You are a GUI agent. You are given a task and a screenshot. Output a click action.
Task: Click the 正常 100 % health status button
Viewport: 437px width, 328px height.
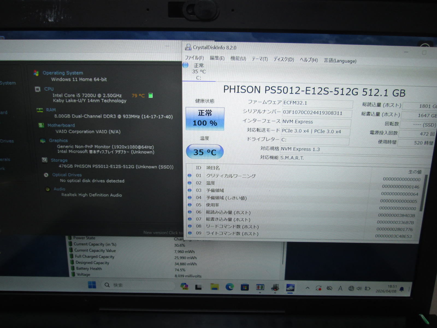pos(205,119)
